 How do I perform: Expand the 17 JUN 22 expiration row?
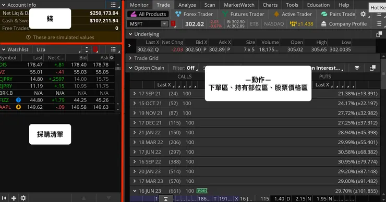(135, 152)
